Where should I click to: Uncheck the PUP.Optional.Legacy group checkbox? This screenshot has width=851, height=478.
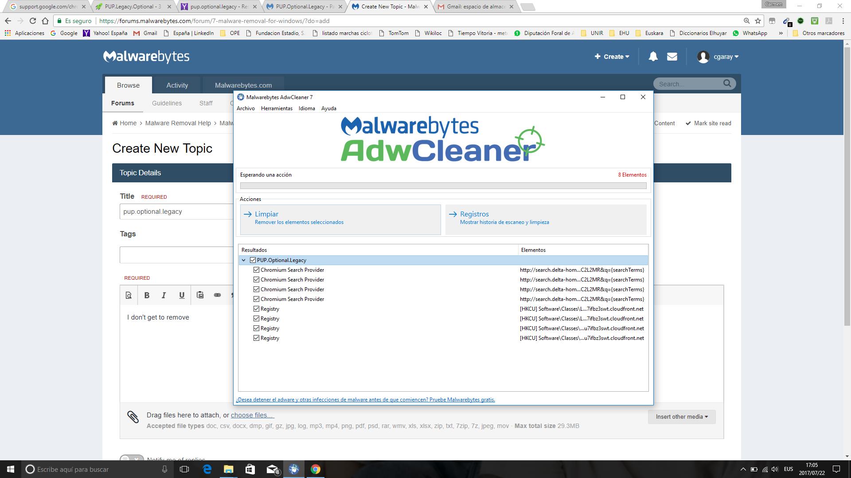[x=253, y=260]
